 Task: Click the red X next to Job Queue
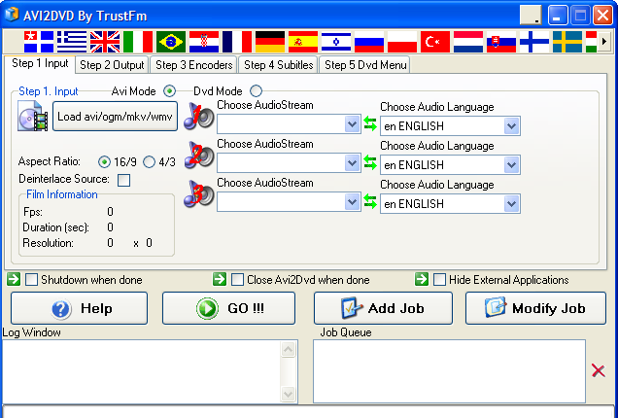coord(599,370)
